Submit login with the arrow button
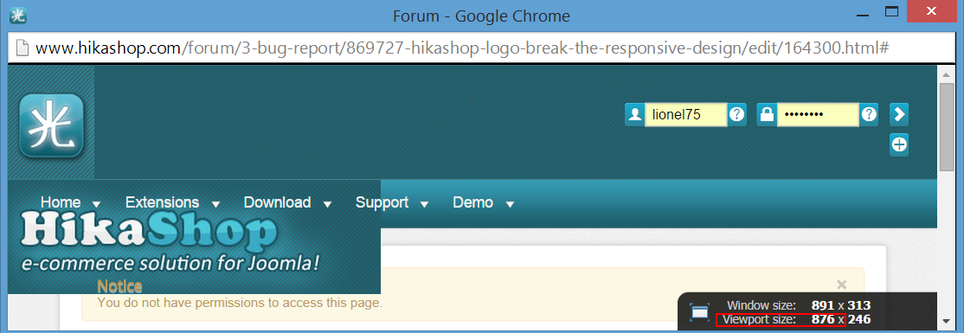 click(x=899, y=114)
